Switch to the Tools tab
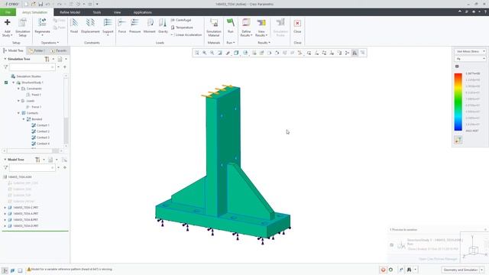489x275 pixels. [x=97, y=12]
